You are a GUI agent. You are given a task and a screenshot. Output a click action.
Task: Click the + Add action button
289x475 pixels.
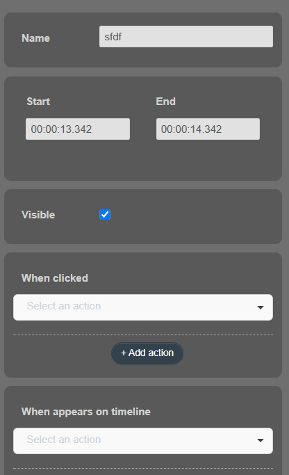pos(147,353)
